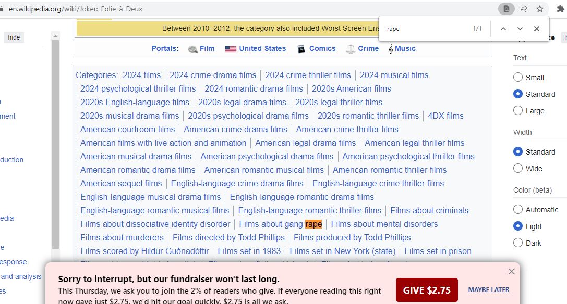Image resolution: width=567 pixels, height=304 pixels.
Task: Click the sidebar scrollbar up arrow
Action: (55, 36)
